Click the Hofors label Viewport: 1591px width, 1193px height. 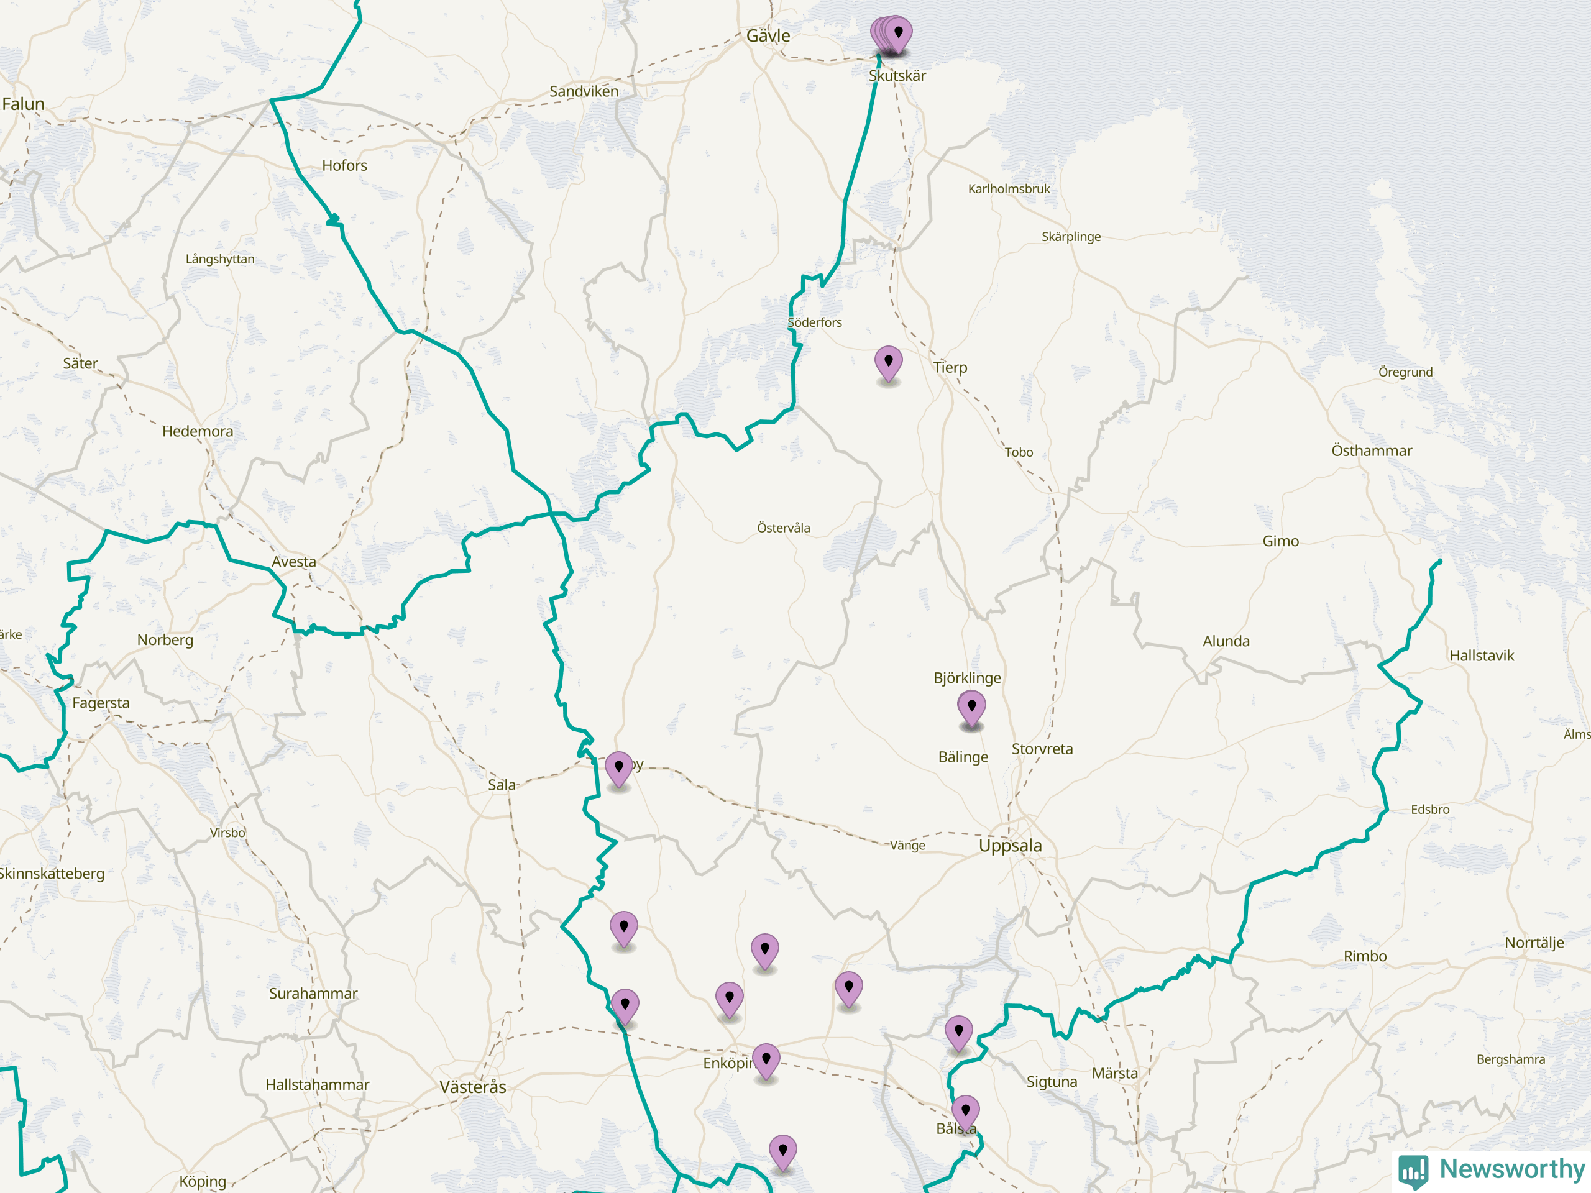coord(344,166)
